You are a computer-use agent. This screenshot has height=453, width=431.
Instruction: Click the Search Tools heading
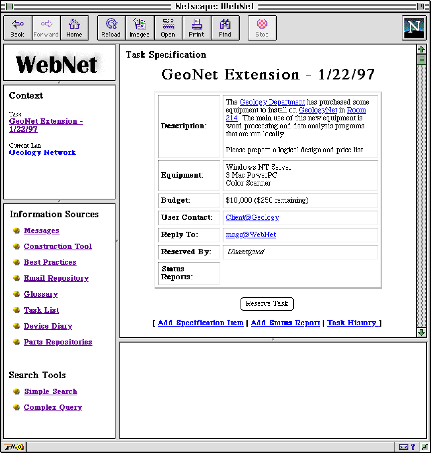37,375
